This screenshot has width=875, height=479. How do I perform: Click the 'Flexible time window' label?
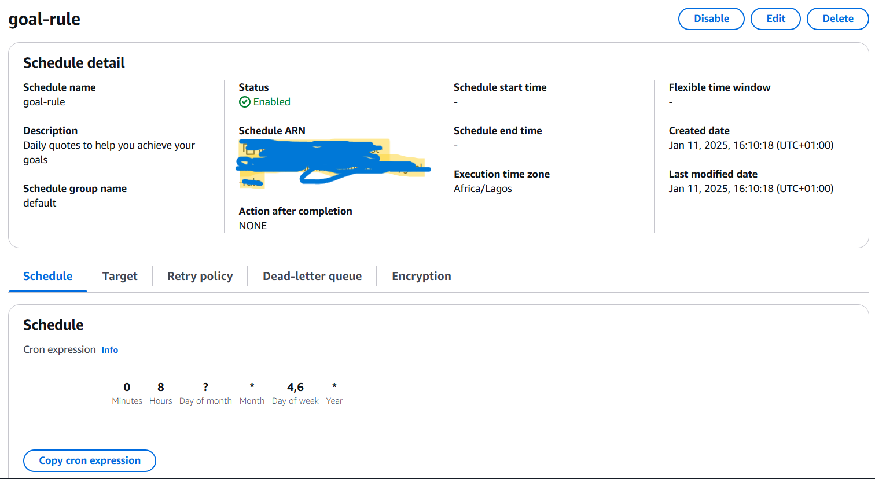coord(719,87)
